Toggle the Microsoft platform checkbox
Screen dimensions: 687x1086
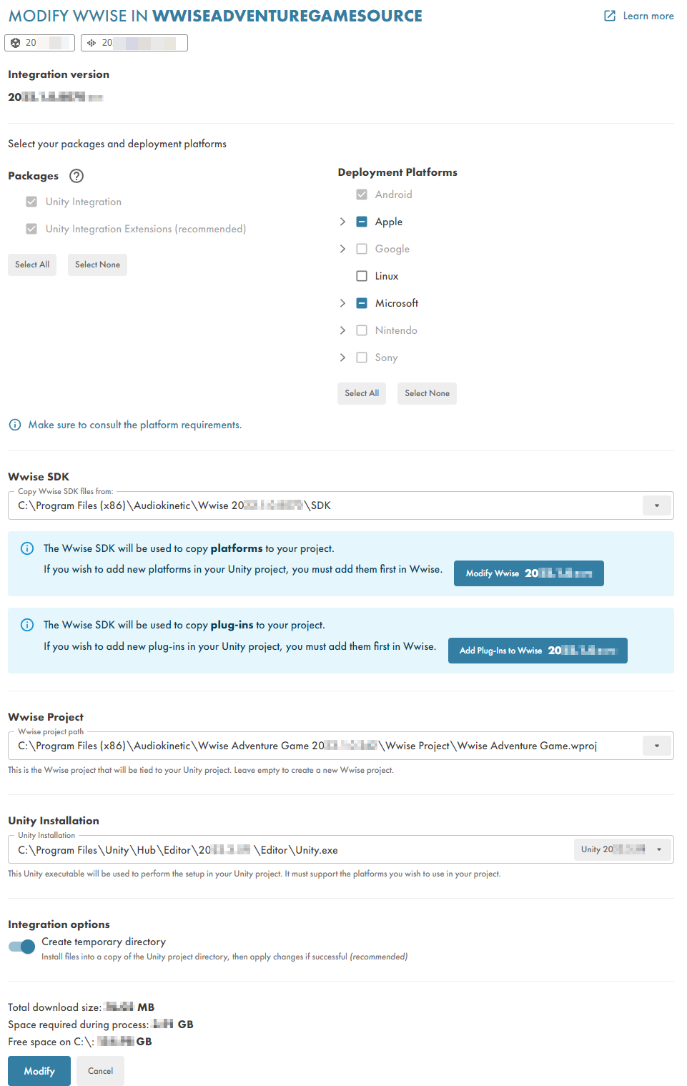[362, 303]
